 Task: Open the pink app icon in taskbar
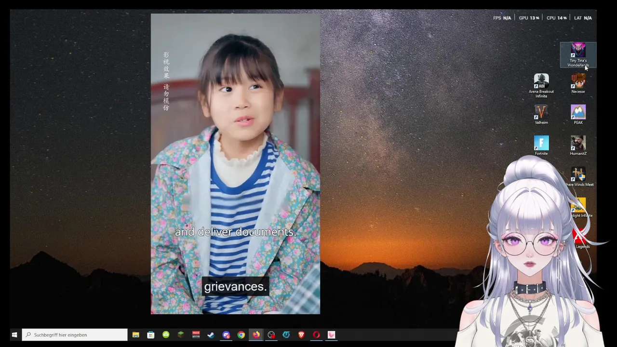[x=331, y=334]
